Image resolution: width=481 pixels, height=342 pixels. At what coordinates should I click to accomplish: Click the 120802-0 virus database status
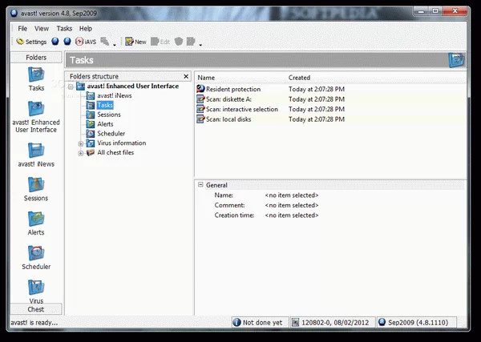[333, 323]
